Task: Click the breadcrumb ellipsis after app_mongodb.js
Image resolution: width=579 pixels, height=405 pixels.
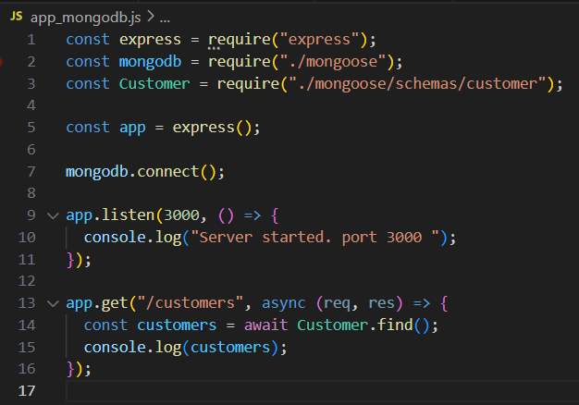Action: 165,18
